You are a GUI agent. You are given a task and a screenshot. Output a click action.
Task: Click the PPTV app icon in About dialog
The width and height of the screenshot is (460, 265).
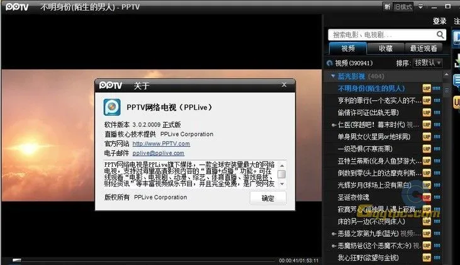112,107
